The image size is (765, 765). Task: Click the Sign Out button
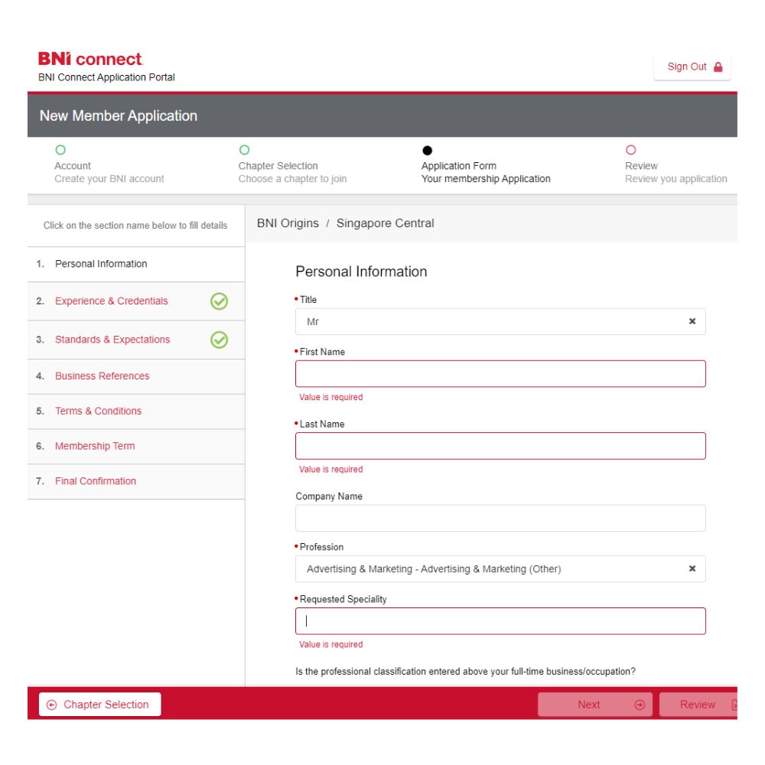click(693, 67)
